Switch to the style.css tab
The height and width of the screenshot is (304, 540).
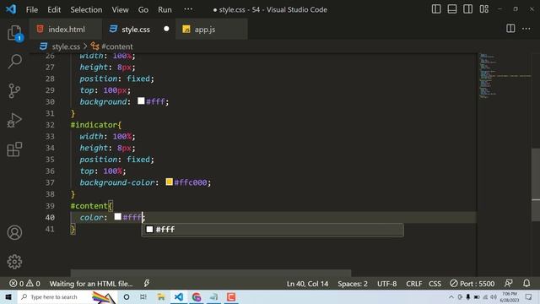point(138,30)
